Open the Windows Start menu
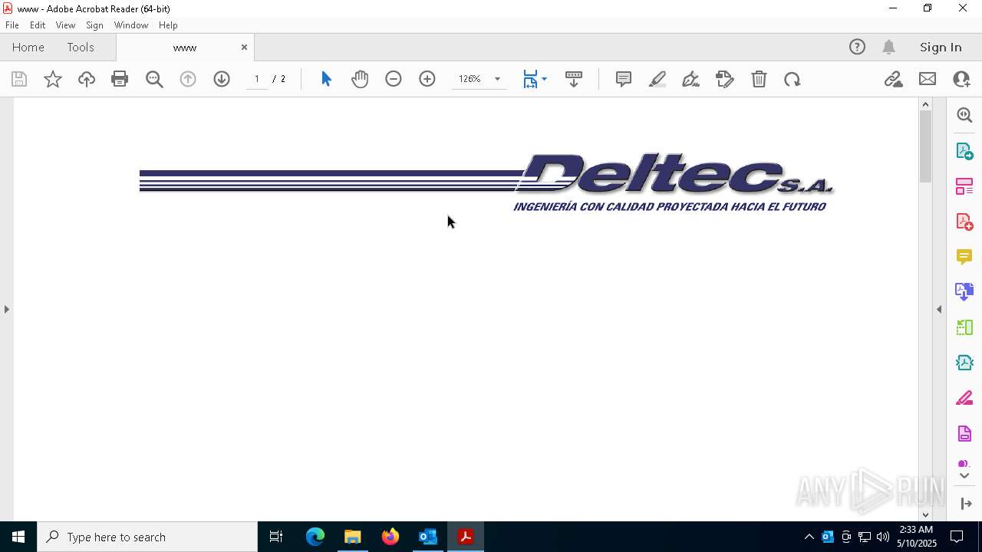982x552 pixels. point(18,537)
